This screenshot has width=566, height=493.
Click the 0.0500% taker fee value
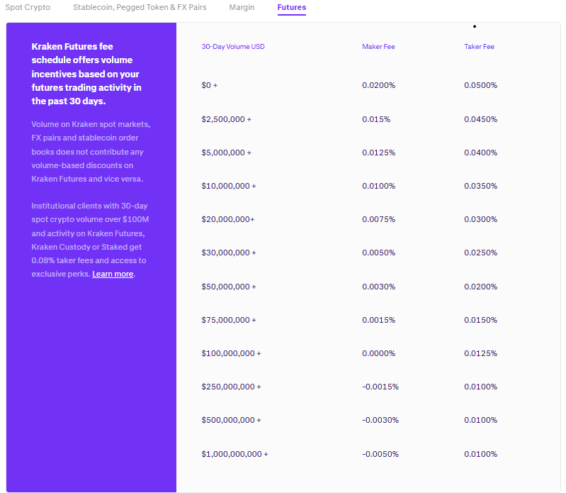click(481, 85)
